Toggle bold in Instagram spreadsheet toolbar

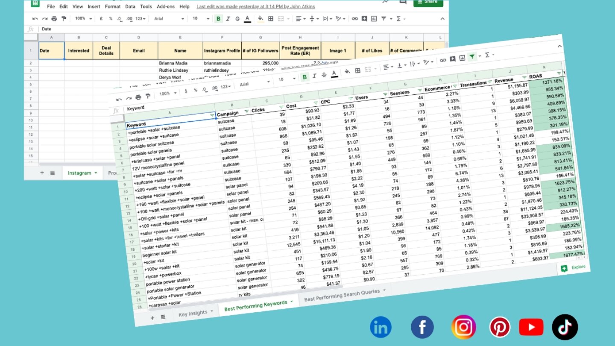click(219, 19)
